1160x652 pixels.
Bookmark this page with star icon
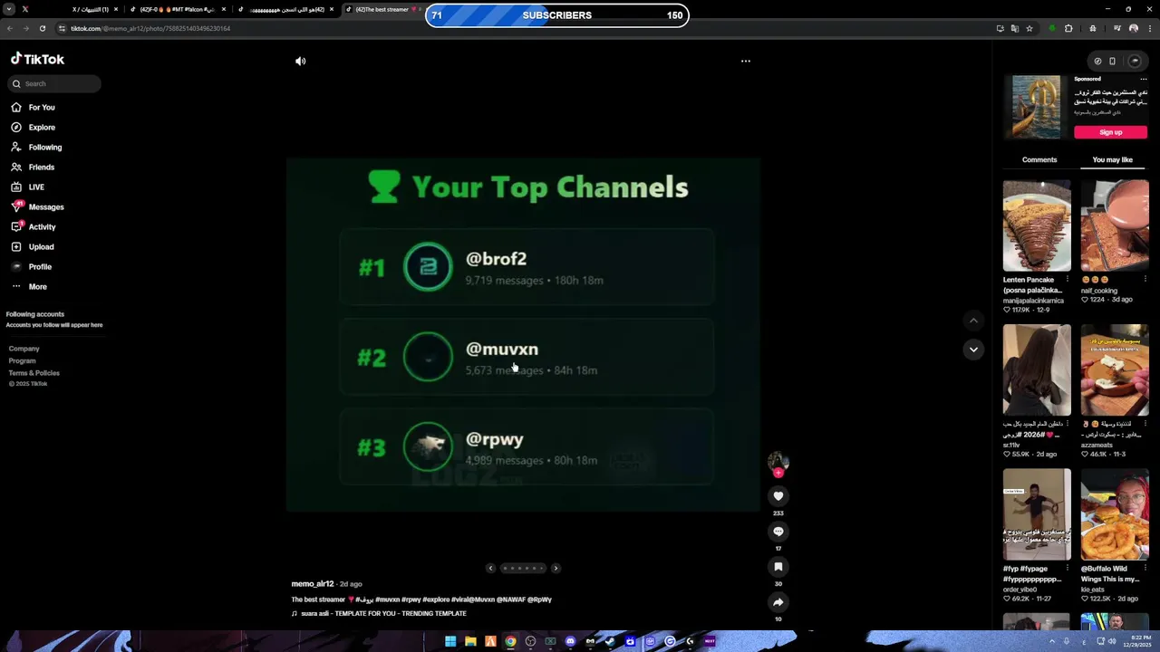pyautogui.click(x=1029, y=28)
